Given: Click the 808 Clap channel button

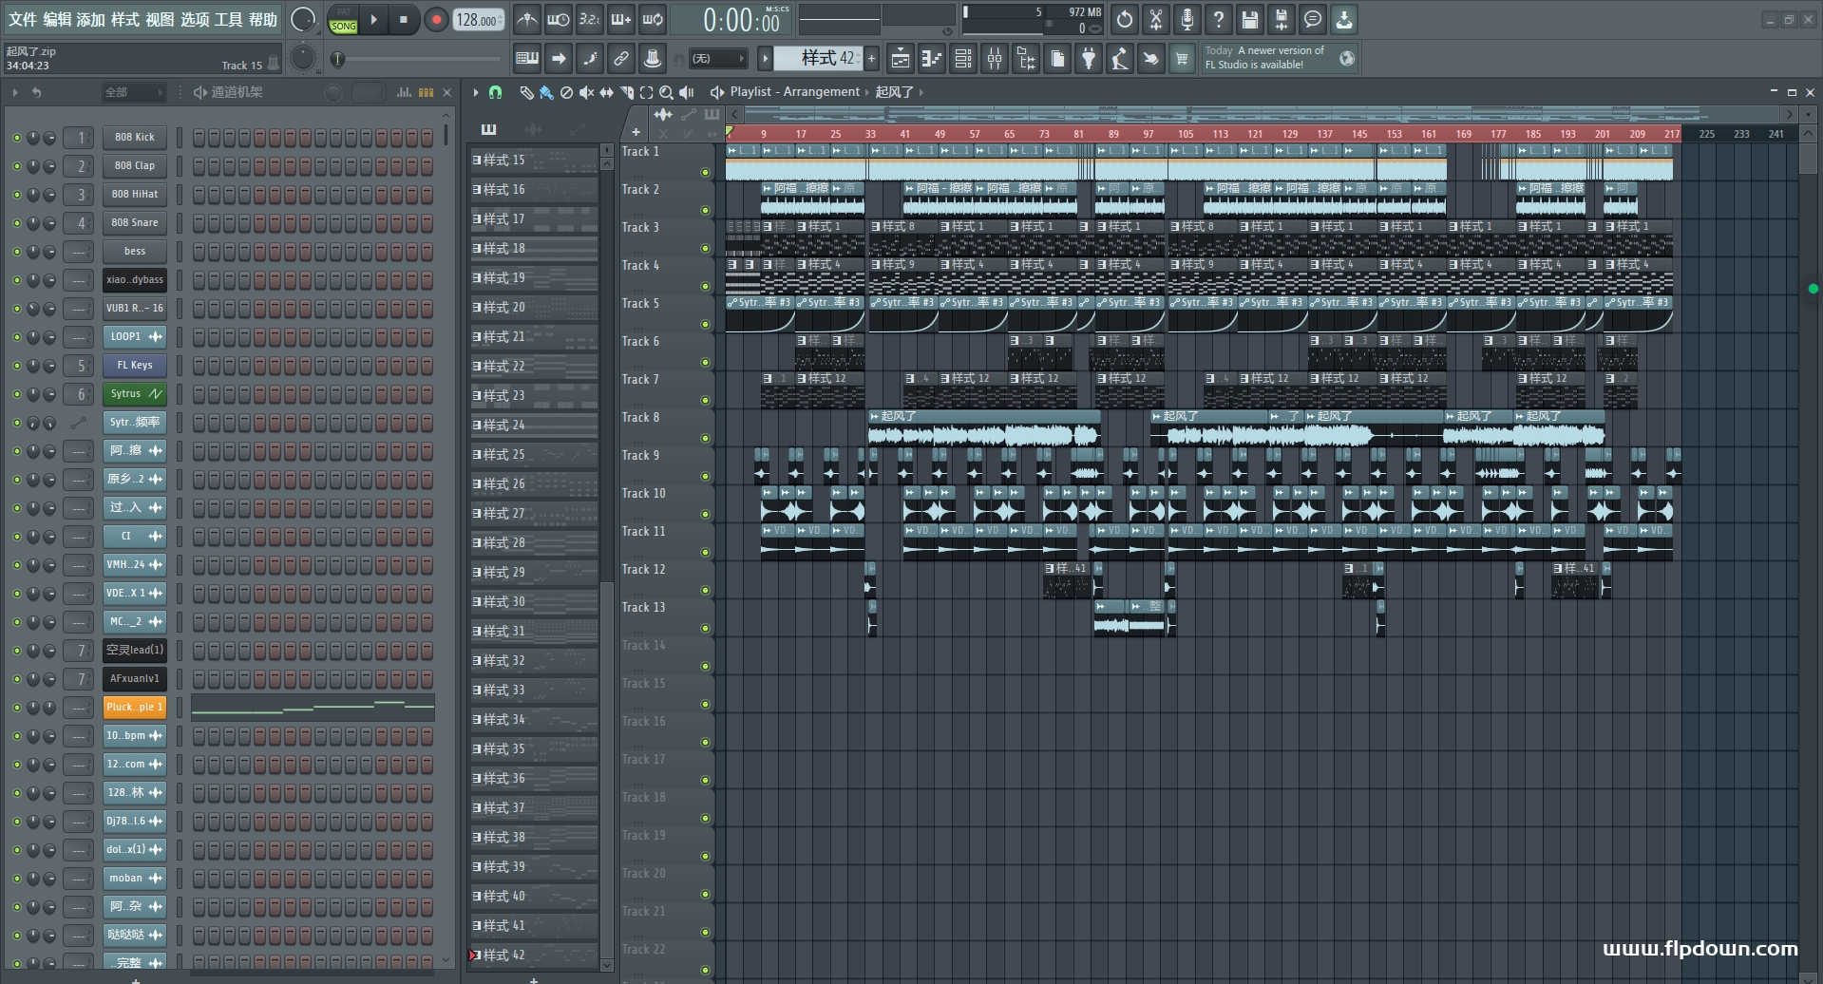Looking at the screenshot, I should point(135,166).
